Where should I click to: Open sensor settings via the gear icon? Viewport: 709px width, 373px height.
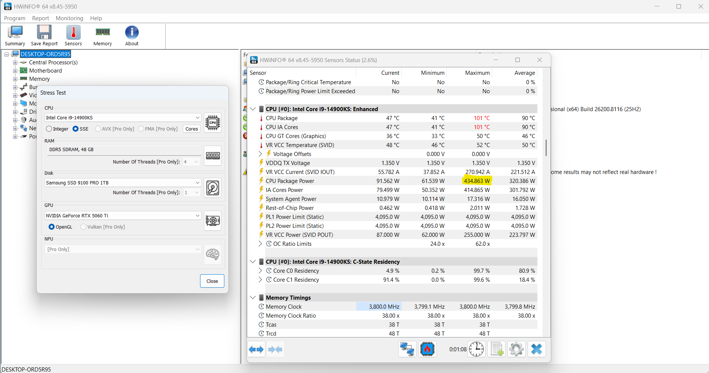coord(516,349)
